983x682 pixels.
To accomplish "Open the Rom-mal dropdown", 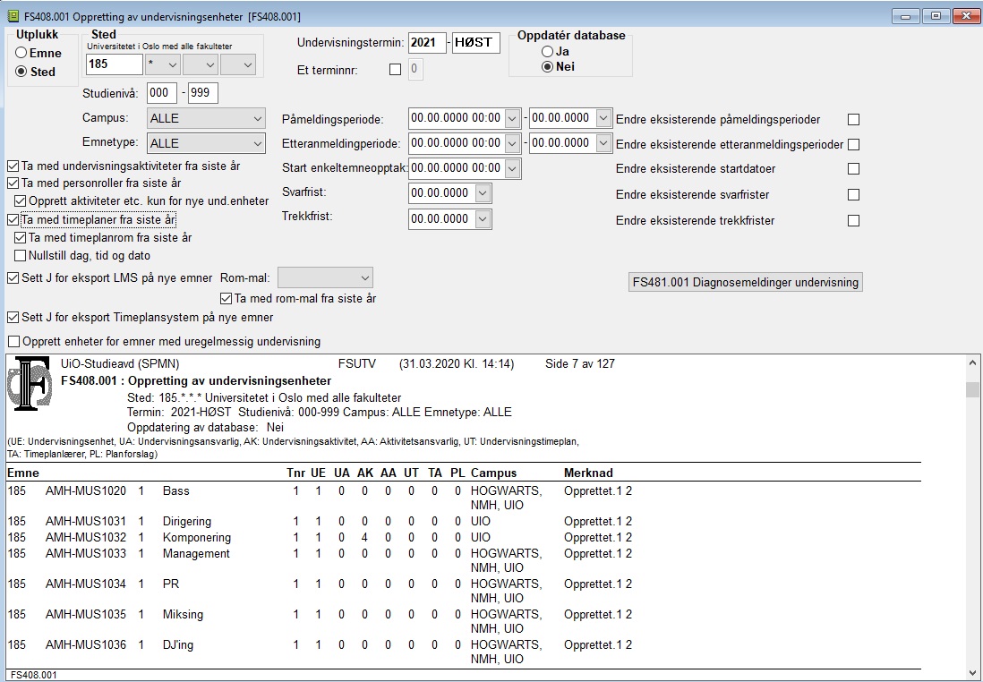I will tap(325, 277).
